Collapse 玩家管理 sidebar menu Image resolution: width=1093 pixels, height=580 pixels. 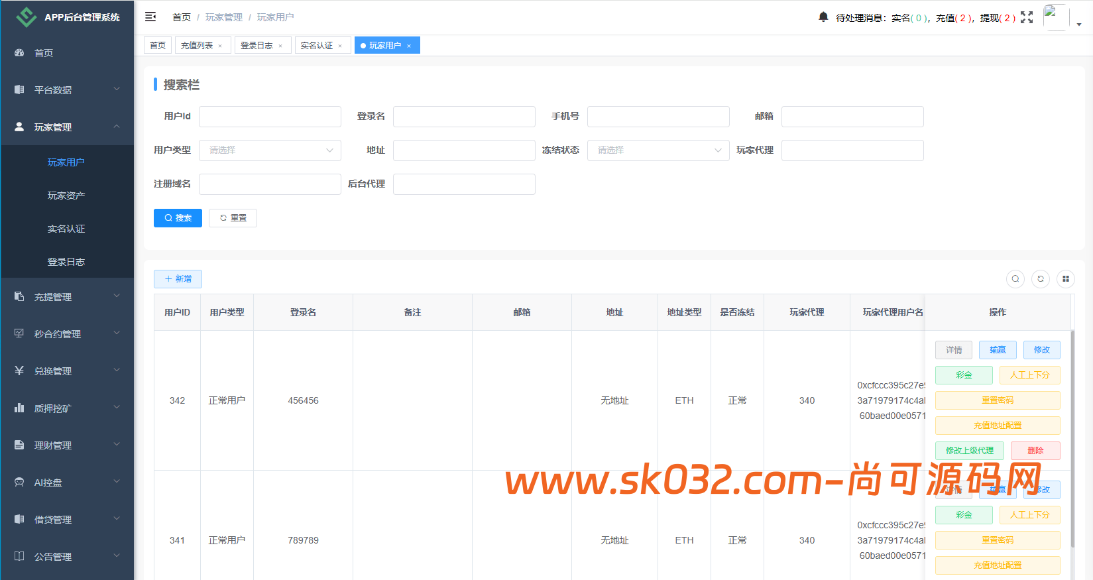coord(67,127)
